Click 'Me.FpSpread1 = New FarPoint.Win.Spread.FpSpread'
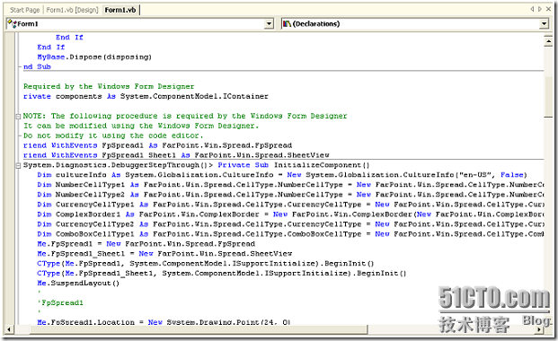This screenshot has height=341, width=558. [146, 244]
